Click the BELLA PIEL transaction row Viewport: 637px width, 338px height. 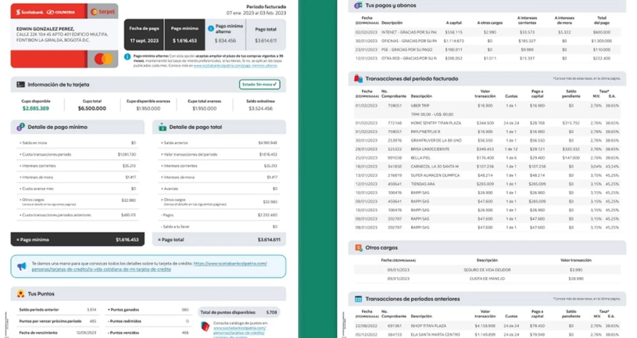487,158
